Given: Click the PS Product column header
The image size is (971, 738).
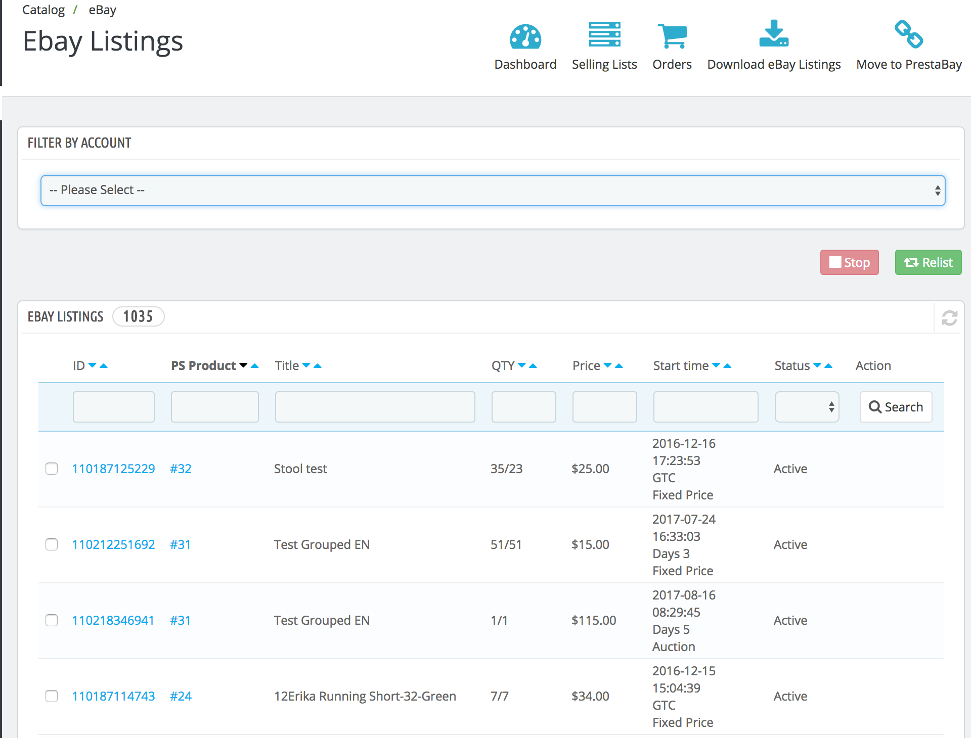Looking at the screenshot, I should pyautogui.click(x=203, y=365).
